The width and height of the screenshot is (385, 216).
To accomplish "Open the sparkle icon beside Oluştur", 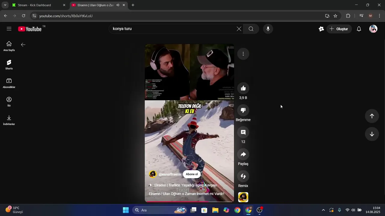I will 321,29.
